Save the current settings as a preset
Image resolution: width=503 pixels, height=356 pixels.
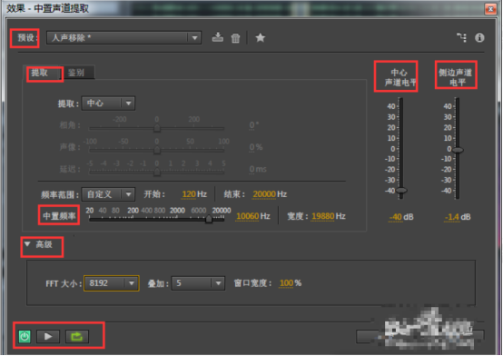tap(218, 37)
